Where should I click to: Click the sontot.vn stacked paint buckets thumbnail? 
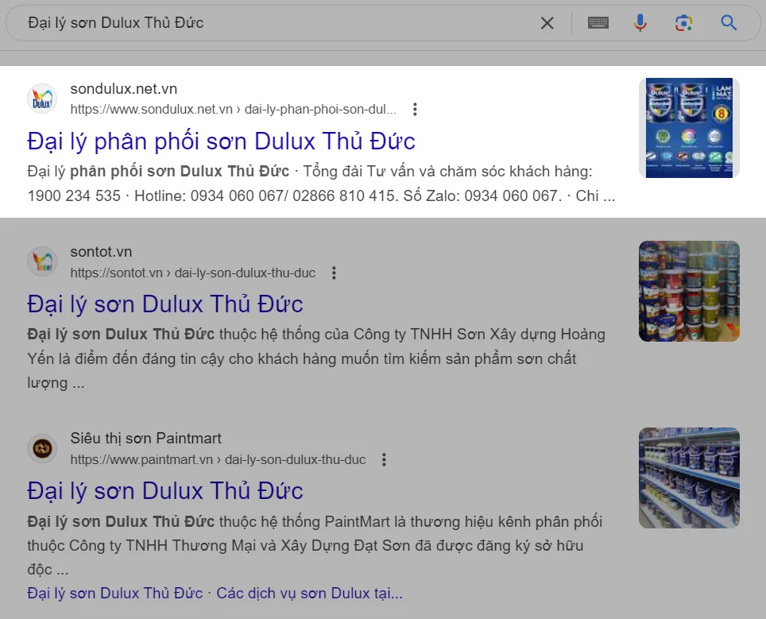pos(689,291)
